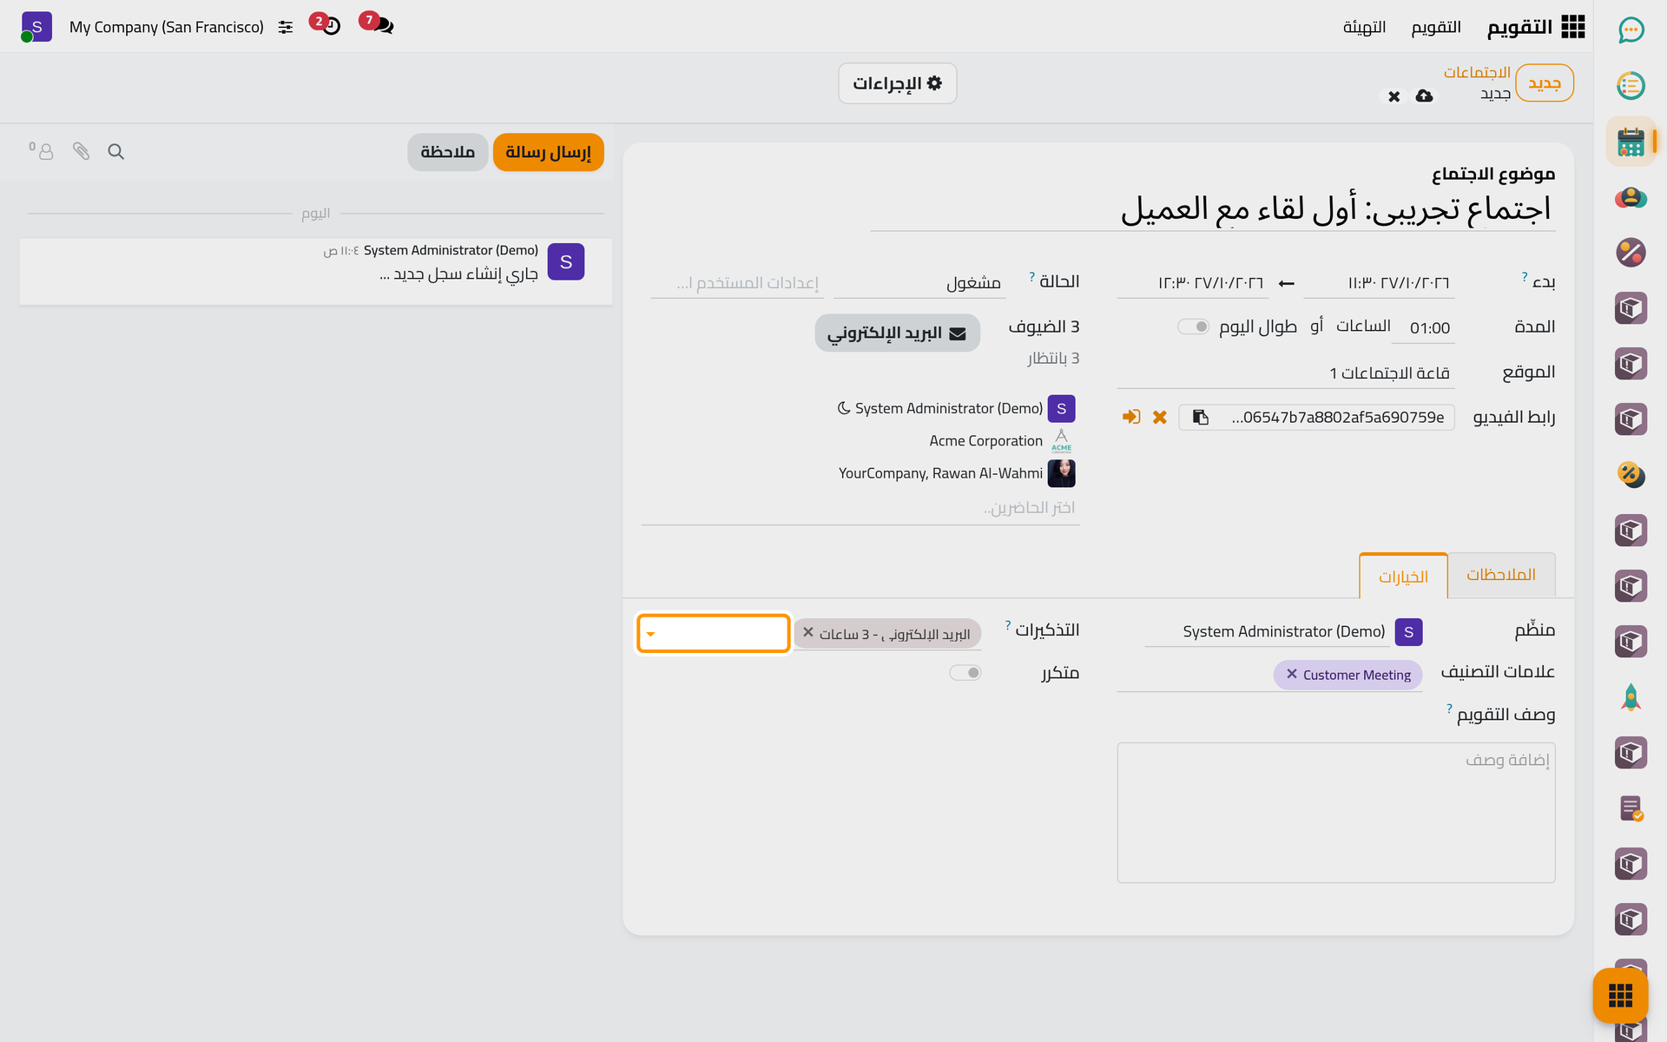
Task: Open the company switcher sliders icon
Action: coord(285,27)
